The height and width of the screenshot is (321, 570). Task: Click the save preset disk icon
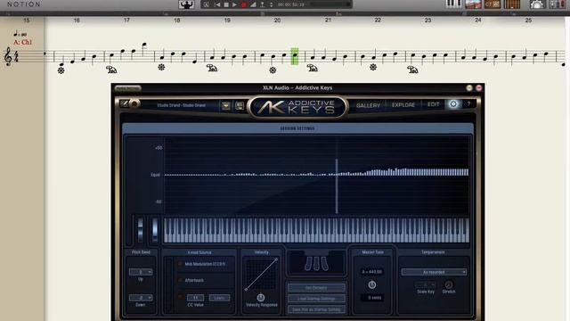[x=240, y=105]
